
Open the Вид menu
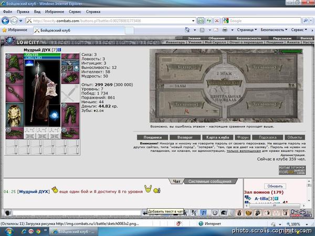(37, 12)
